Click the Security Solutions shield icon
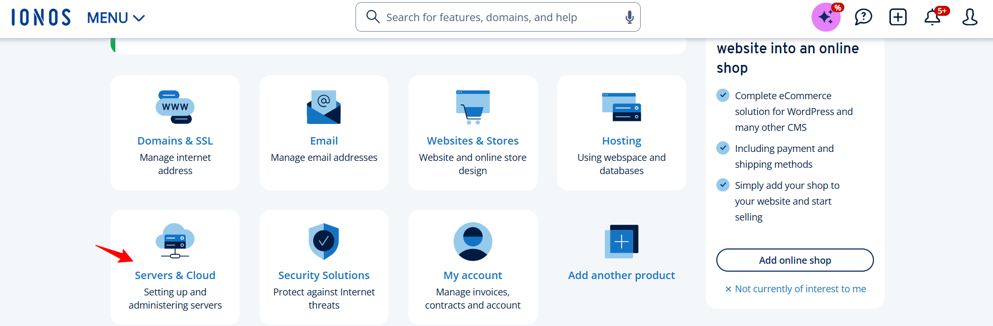The width and height of the screenshot is (993, 326). (324, 241)
